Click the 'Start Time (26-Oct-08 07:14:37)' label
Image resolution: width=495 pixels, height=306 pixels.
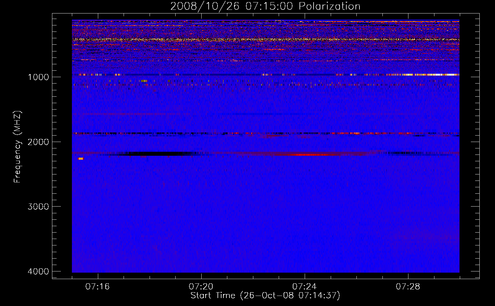click(x=265, y=296)
